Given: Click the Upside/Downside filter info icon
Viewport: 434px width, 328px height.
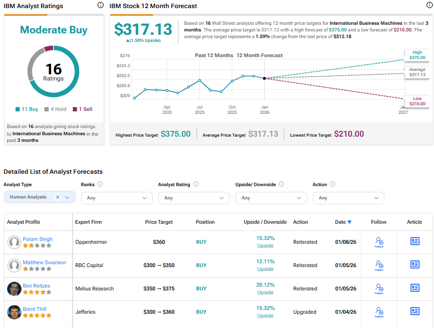Looking at the screenshot, I should [x=281, y=184].
